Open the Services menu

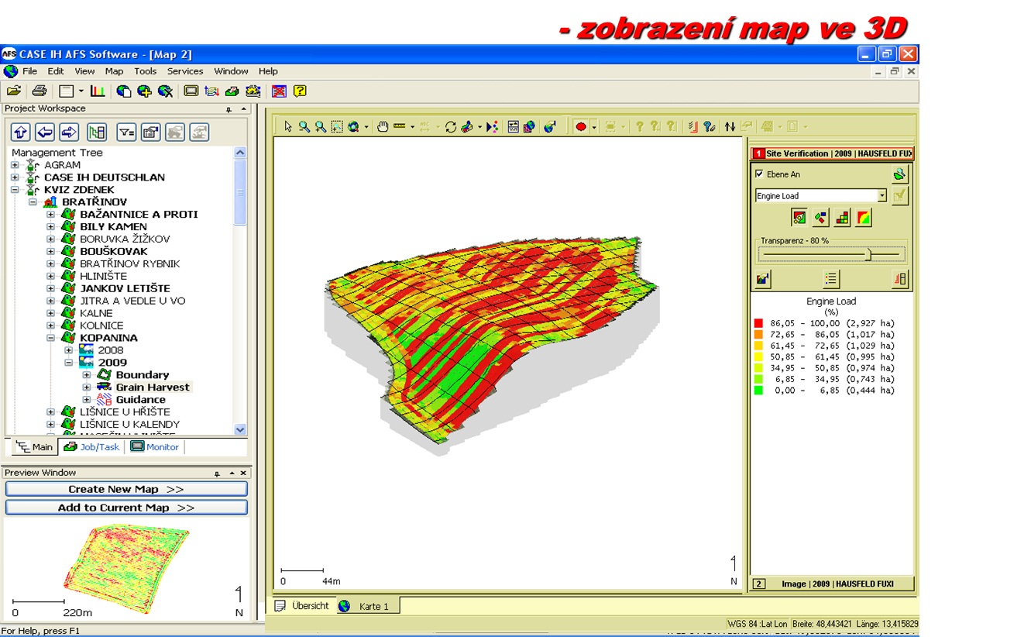click(185, 71)
